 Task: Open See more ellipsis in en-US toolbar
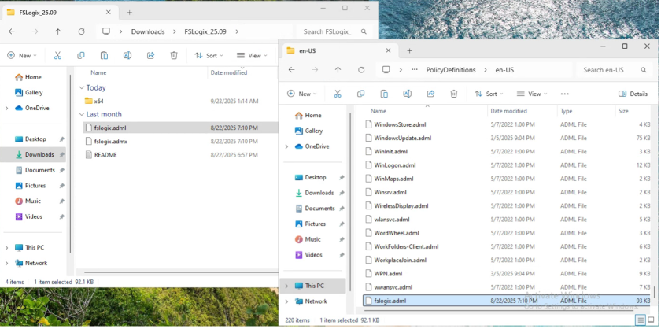(x=565, y=94)
